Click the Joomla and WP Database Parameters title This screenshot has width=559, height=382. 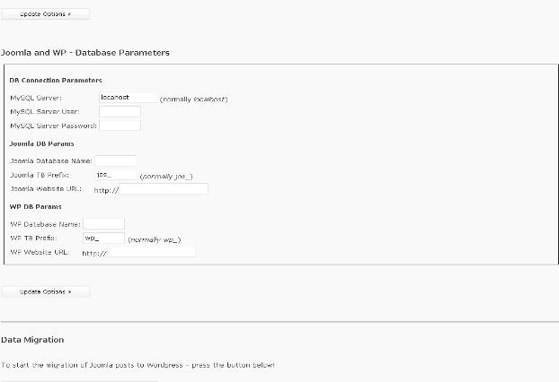(x=84, y=53)
